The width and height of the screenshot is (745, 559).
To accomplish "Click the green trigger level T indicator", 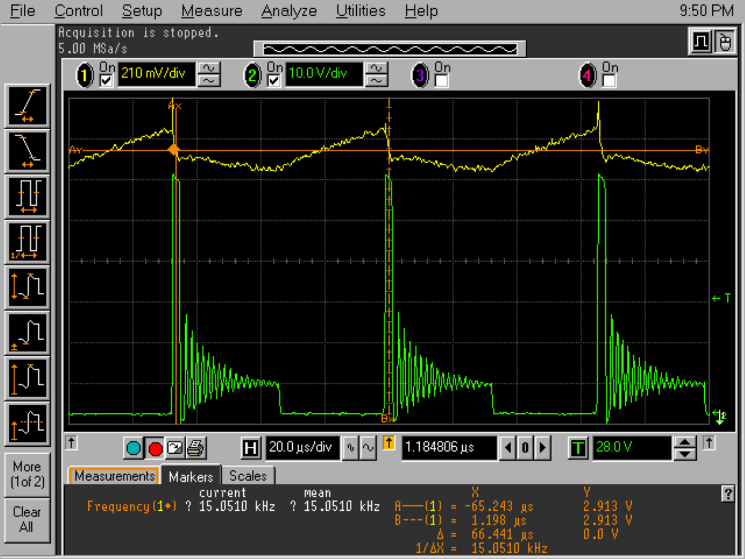I will 721,299.
